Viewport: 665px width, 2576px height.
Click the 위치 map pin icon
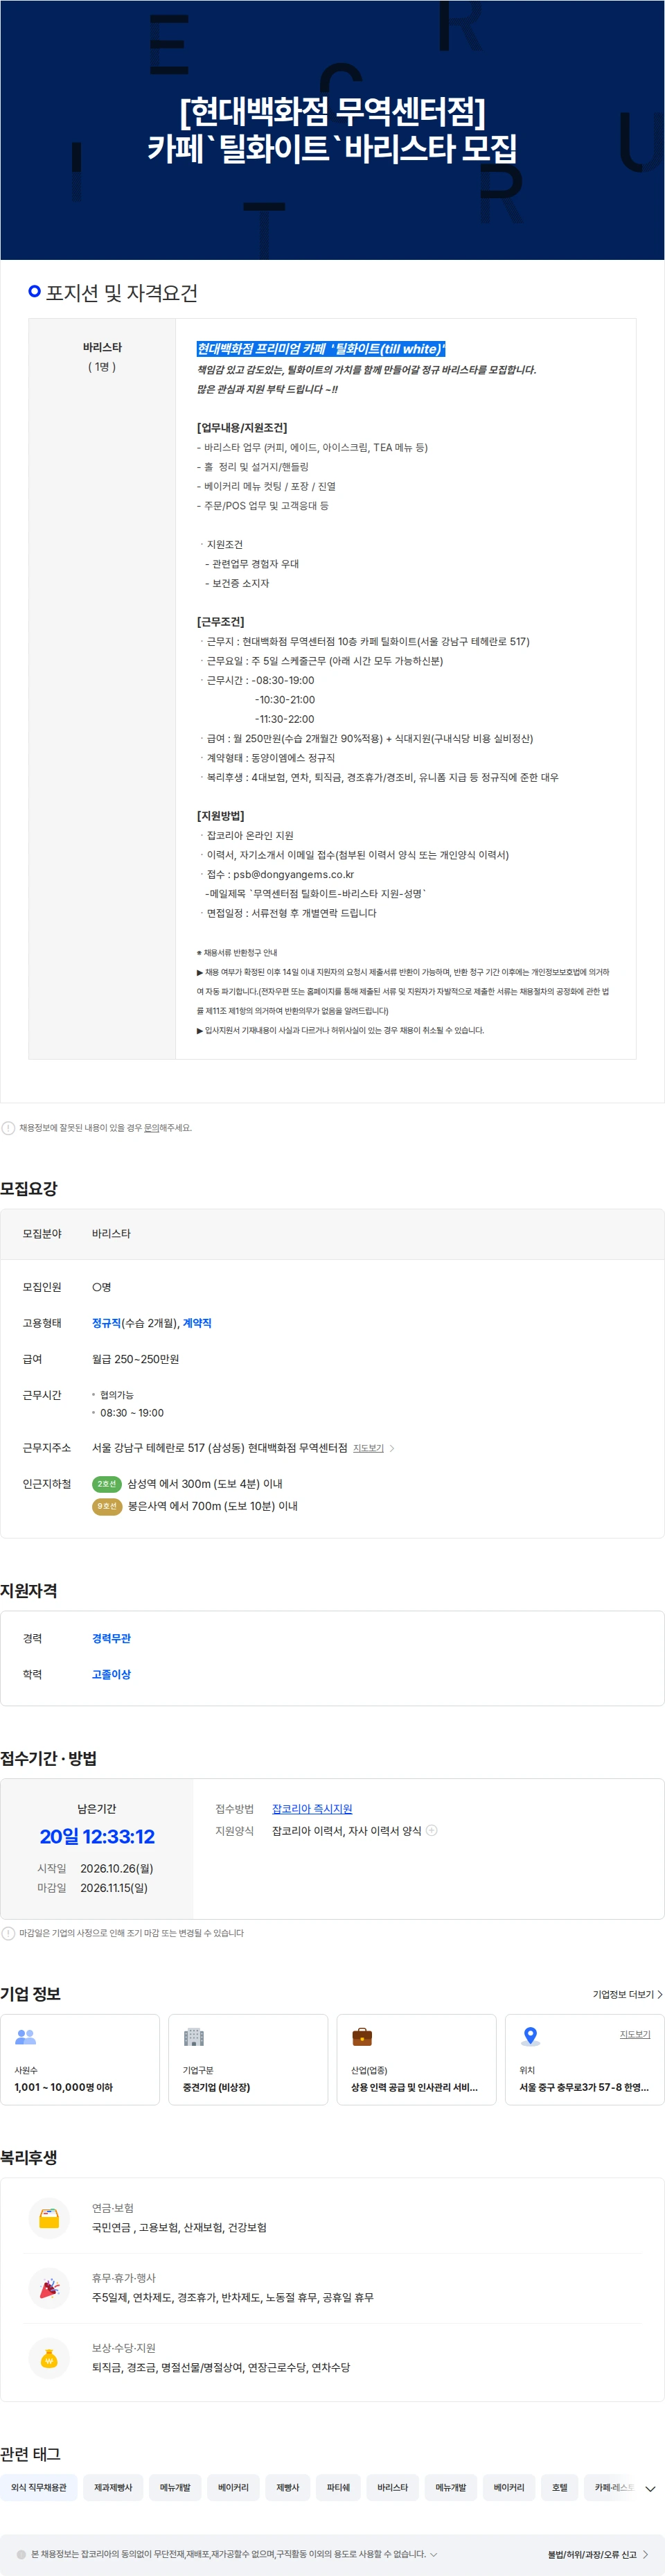pos(531,2037)
